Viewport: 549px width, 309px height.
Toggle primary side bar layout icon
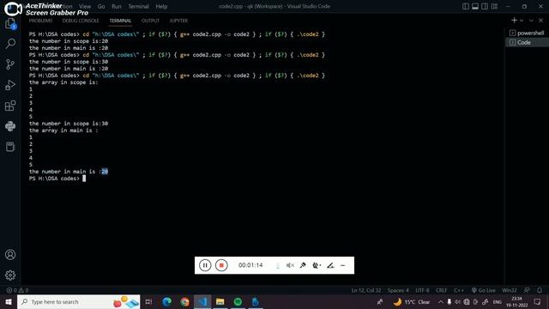(466, 6)
